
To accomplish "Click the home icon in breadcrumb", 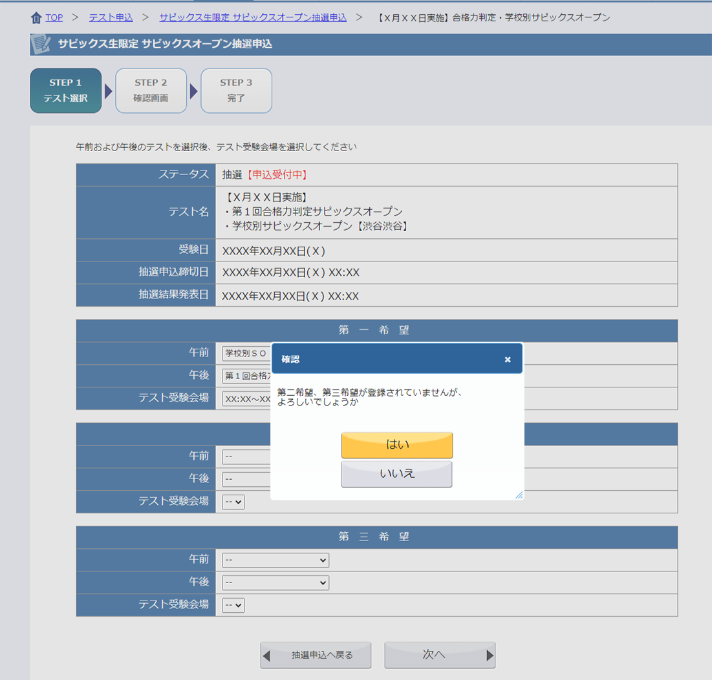I will pos(36,17).
